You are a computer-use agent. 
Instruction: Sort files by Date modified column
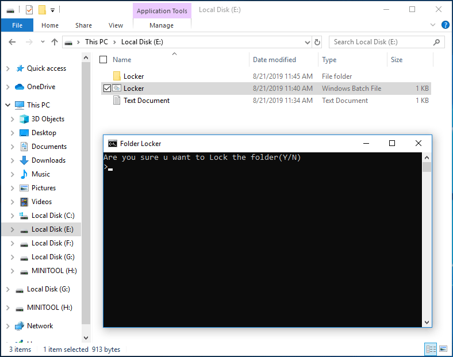coord(274,60)
